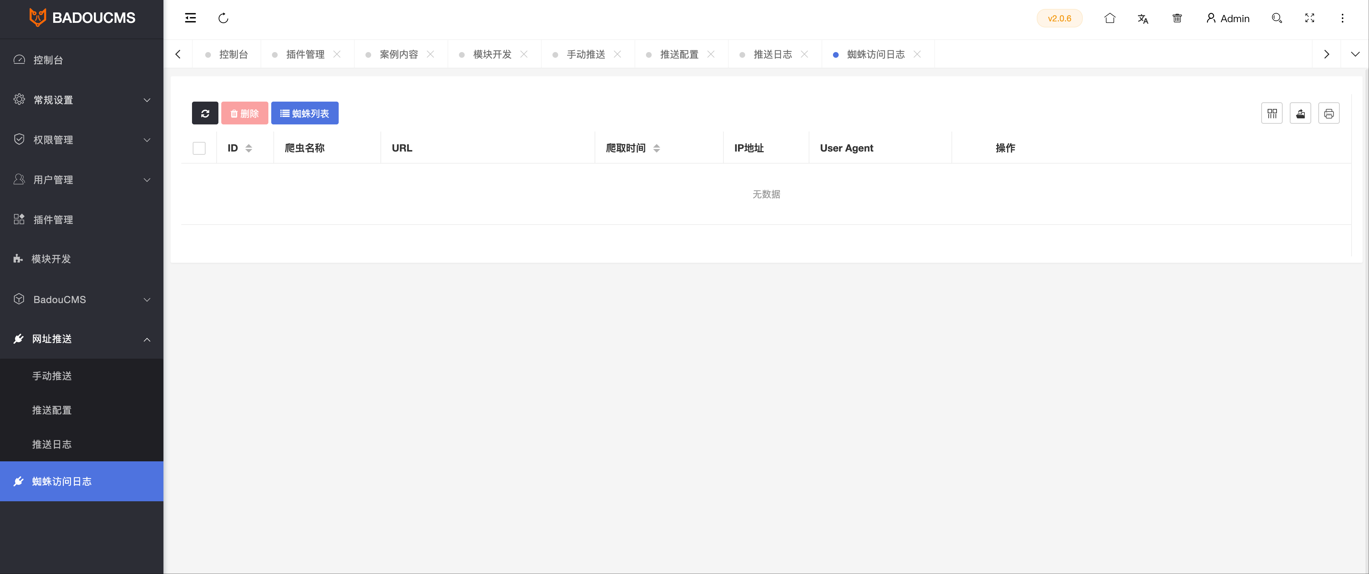Print the table with the printer icon

pyautogui.click(x=1329, y=113)
